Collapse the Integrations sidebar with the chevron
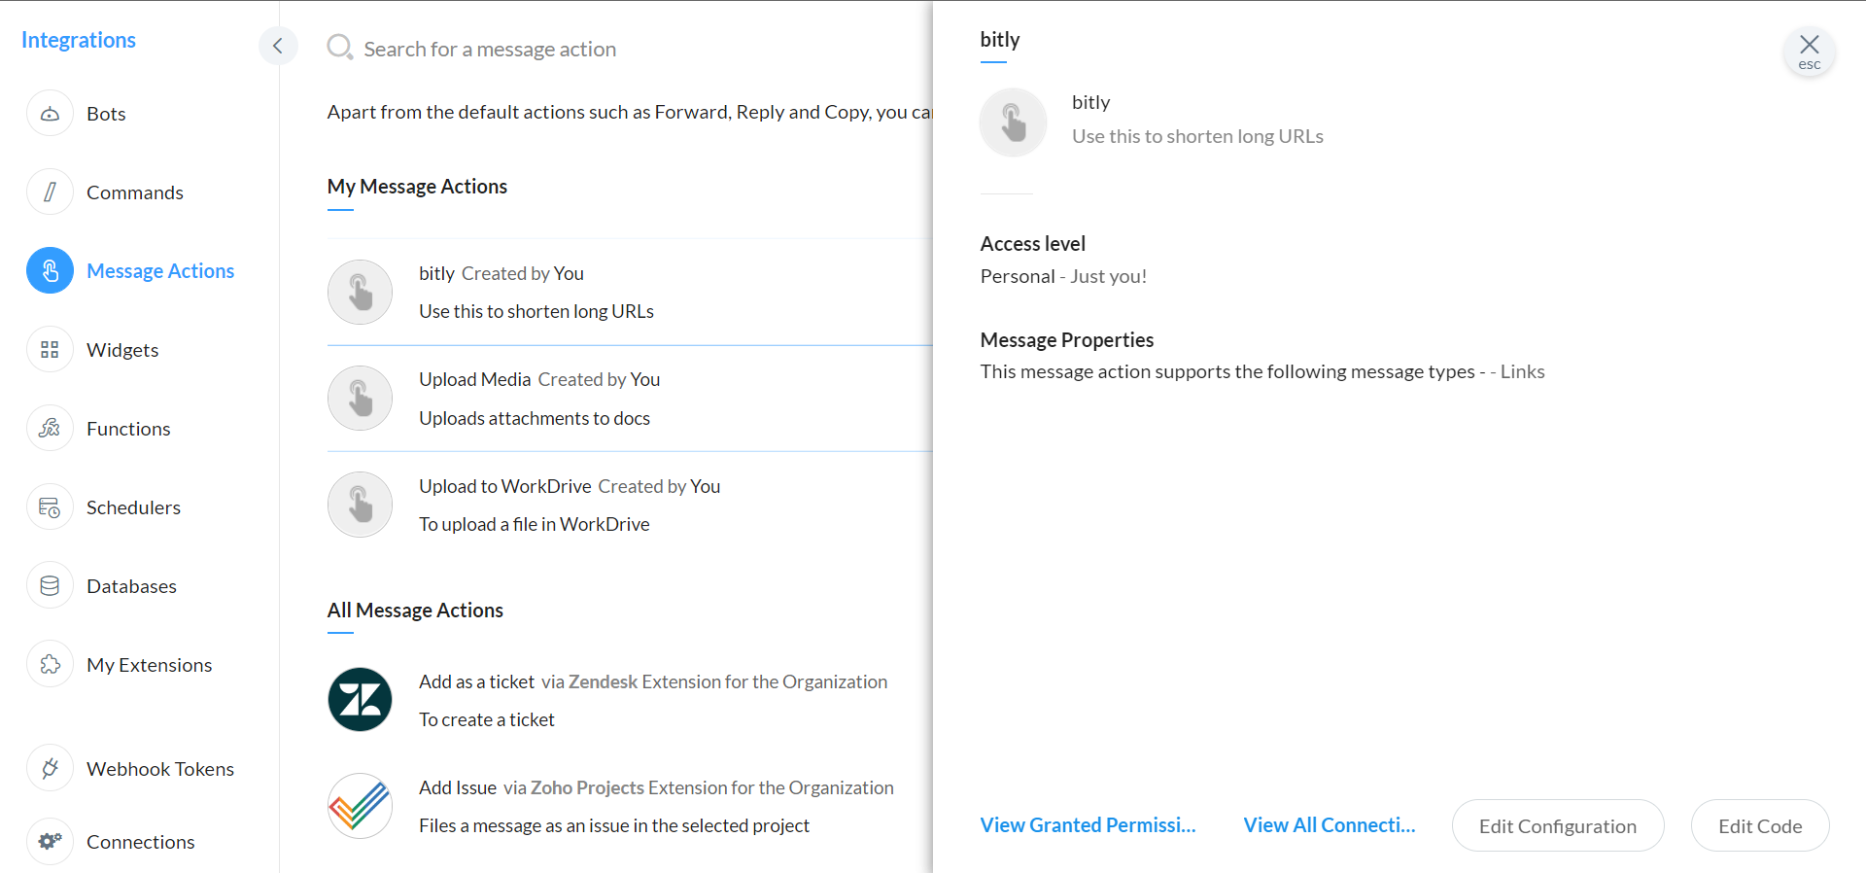Viewport: 1866px width, 873px height. 278,46
